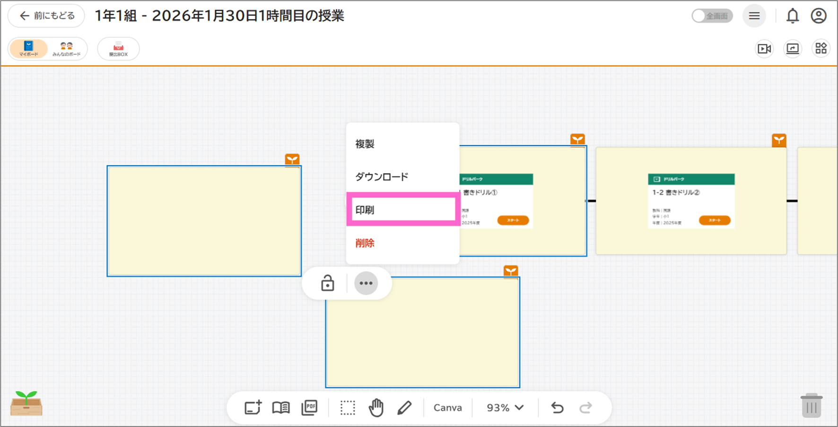Screen dimensions: 838x427
Task: Click the add card icon in bottom toolbar
Action: tap(253, 407)
